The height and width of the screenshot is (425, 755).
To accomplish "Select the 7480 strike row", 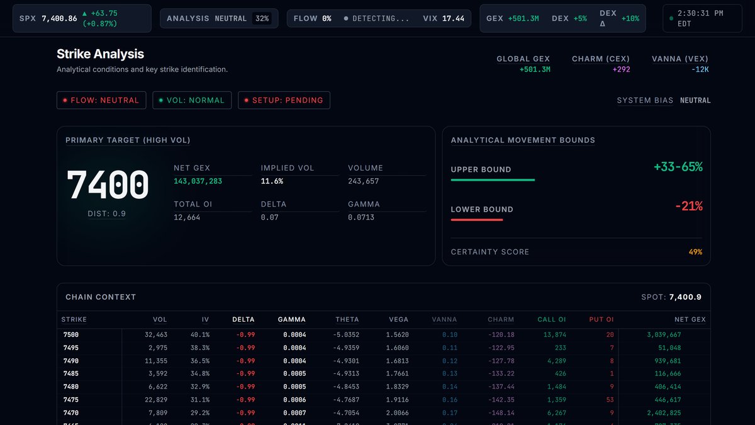I will pyautogui.click(x=384, y=387).
